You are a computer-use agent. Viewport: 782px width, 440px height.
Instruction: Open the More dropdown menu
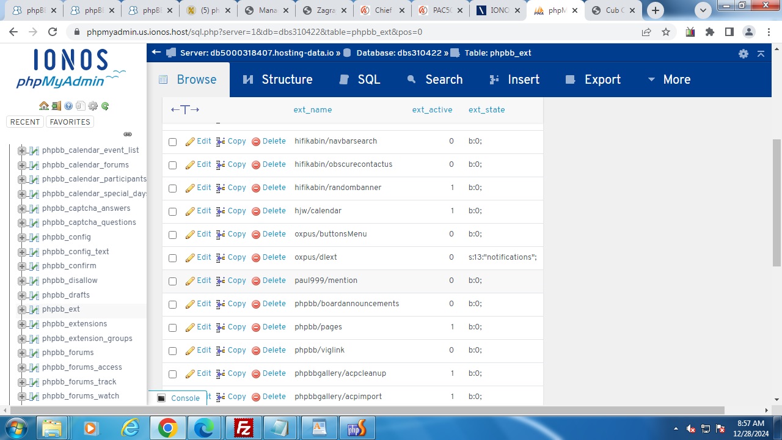point(669,79)
